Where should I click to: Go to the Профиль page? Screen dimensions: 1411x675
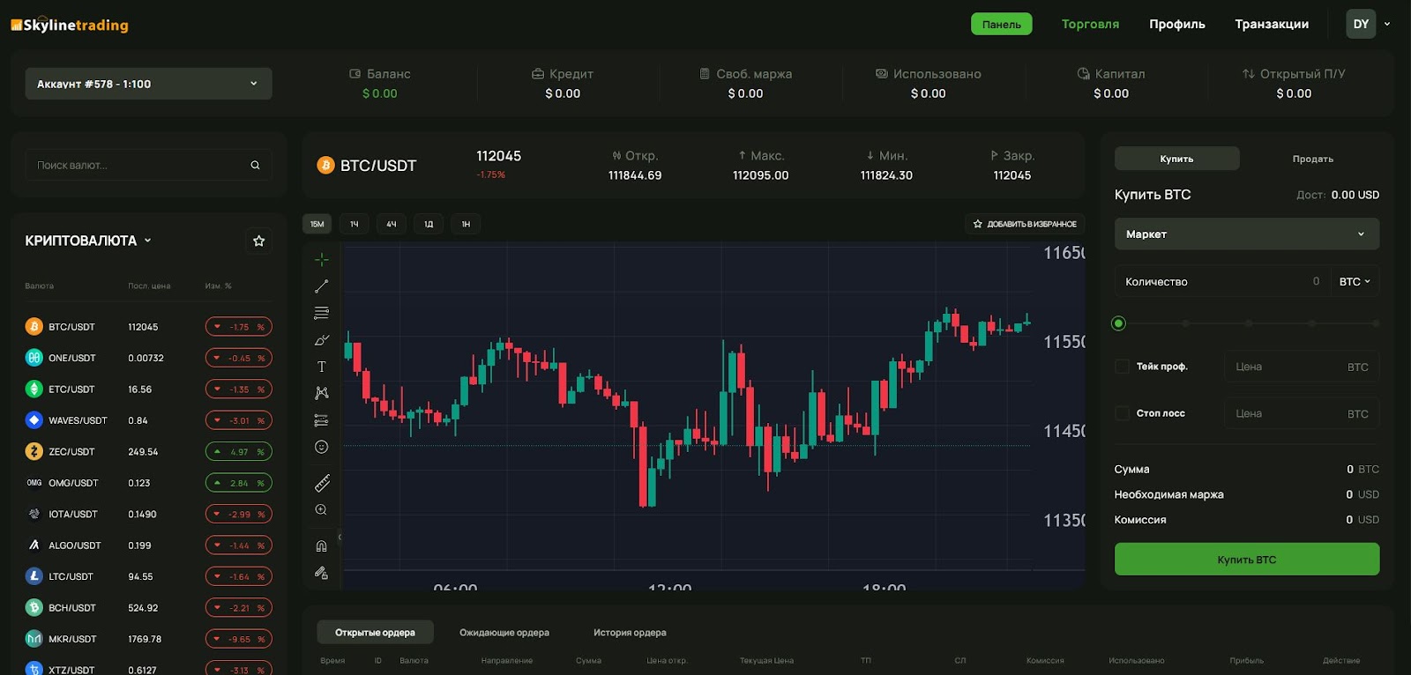pos(1176,24)
